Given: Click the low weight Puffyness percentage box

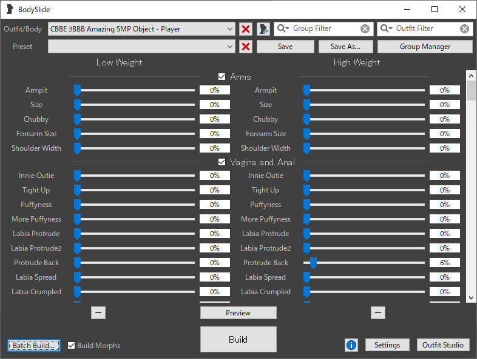Looking at the screenshot, I should tap(215, 205).
